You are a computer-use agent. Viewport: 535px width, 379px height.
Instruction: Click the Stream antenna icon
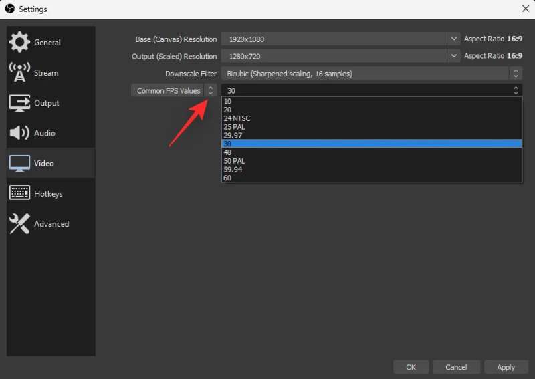tap(19, 72)
